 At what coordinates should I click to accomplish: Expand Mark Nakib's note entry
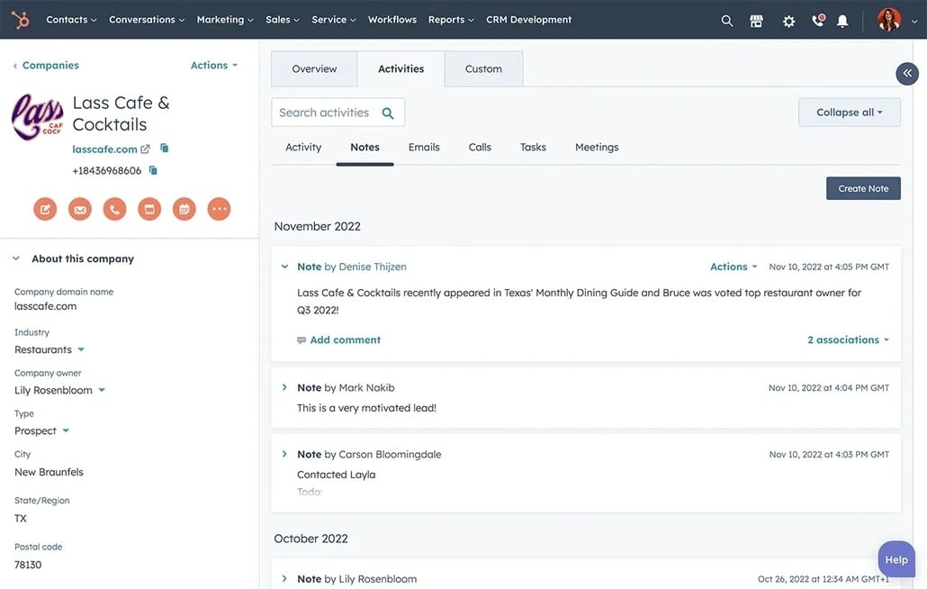point(284,386)
